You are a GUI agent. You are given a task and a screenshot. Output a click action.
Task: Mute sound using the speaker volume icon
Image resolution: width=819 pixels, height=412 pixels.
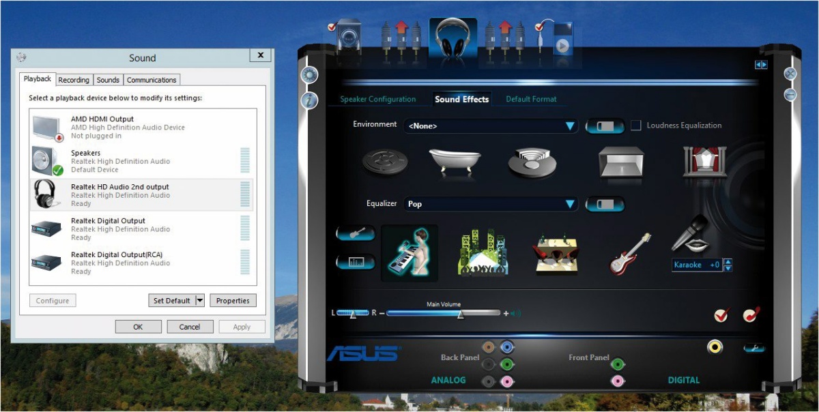point(516,314)
